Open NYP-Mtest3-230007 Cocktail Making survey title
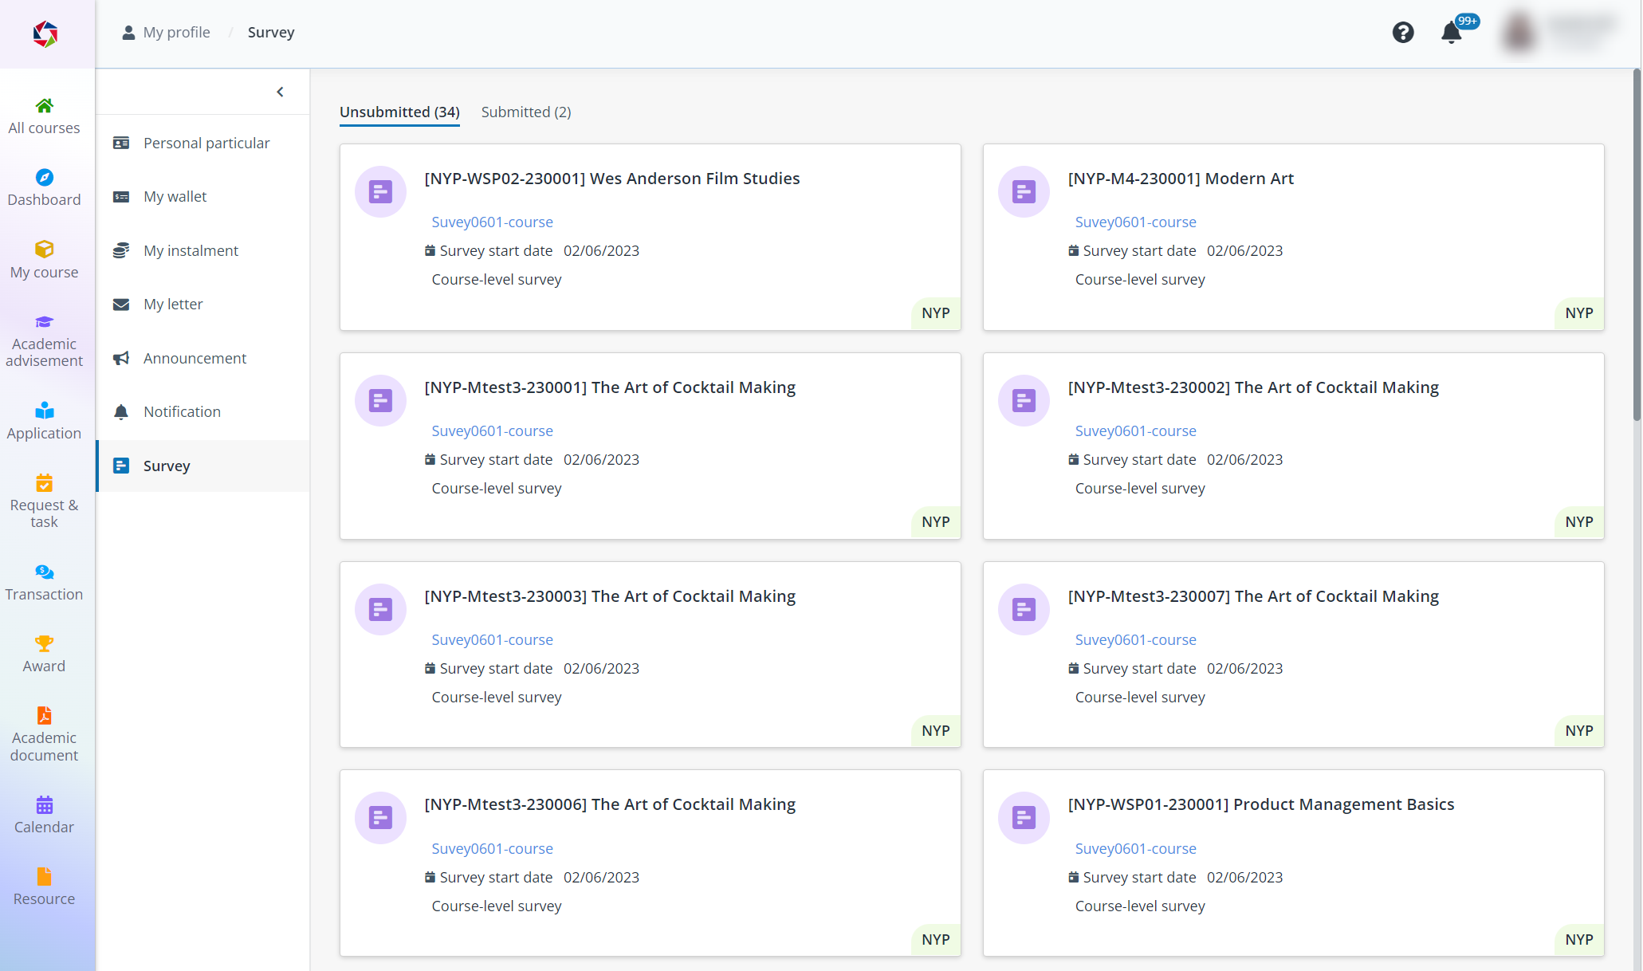 (x=1253, y=596)
